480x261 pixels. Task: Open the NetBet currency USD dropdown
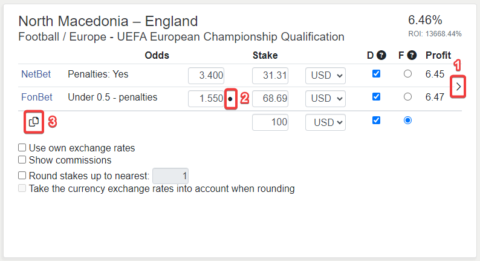click(325, 76)
